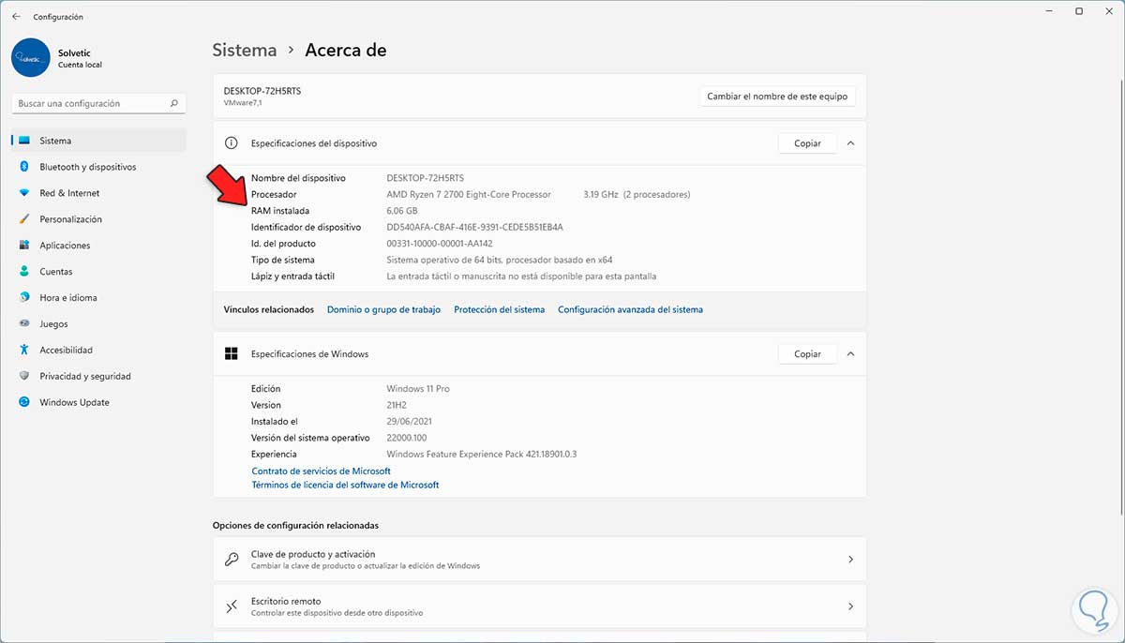Image resolution: width=1125 pixels, height=643 pixels.
Task: Minimize the Configuración window
Action: (x=1047, y=11)
